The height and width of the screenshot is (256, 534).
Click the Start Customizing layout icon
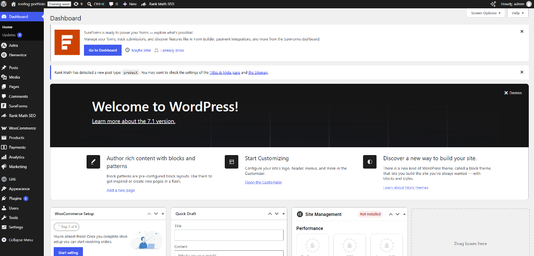coord(232,162)
